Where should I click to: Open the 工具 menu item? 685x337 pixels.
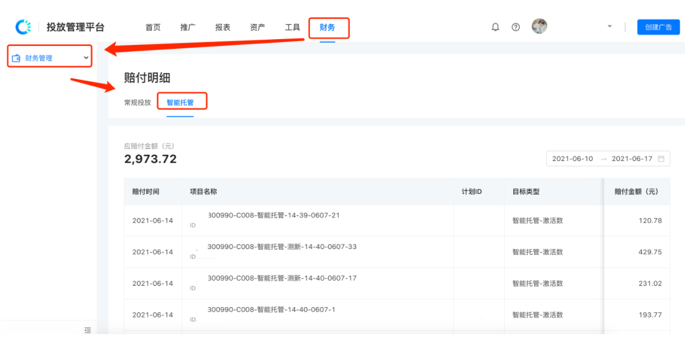pos(292,26)
